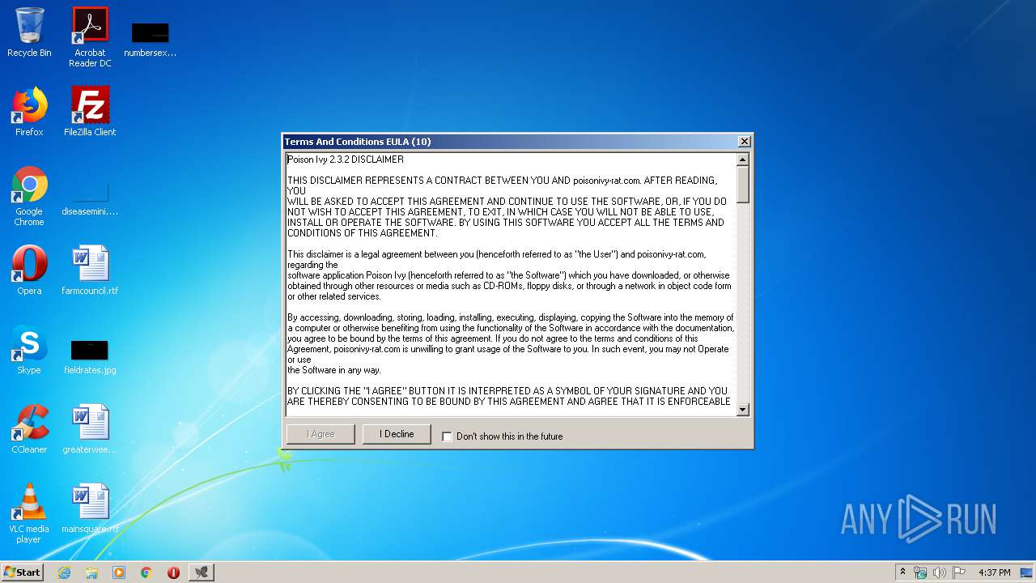Click EULA scrollbar up arrow

[x=743, y=160]
